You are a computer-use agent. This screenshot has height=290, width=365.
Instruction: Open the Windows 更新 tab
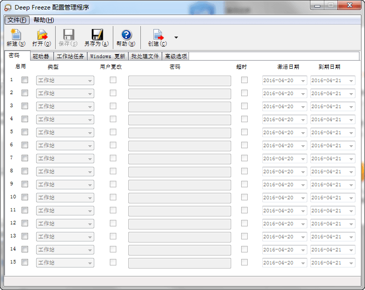coord(107,56)
